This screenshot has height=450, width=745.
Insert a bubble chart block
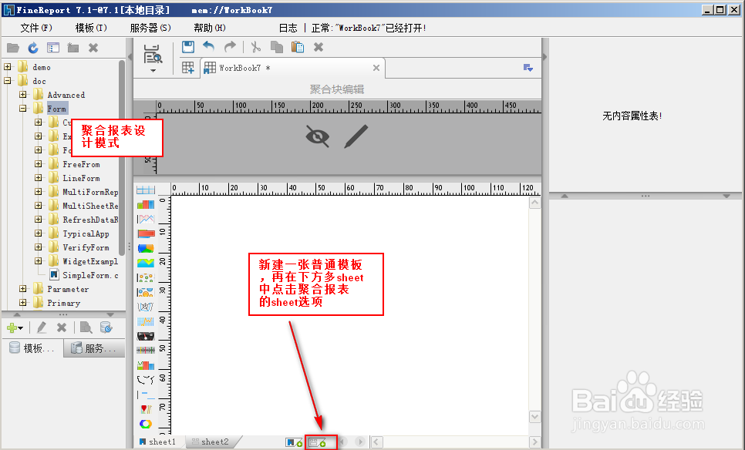click(146, 292)
